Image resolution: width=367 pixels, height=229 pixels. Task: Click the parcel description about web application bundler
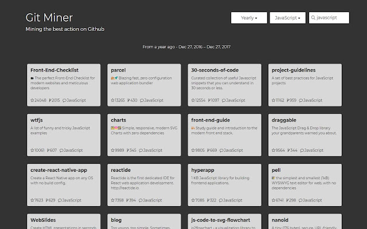click(142, 80)
